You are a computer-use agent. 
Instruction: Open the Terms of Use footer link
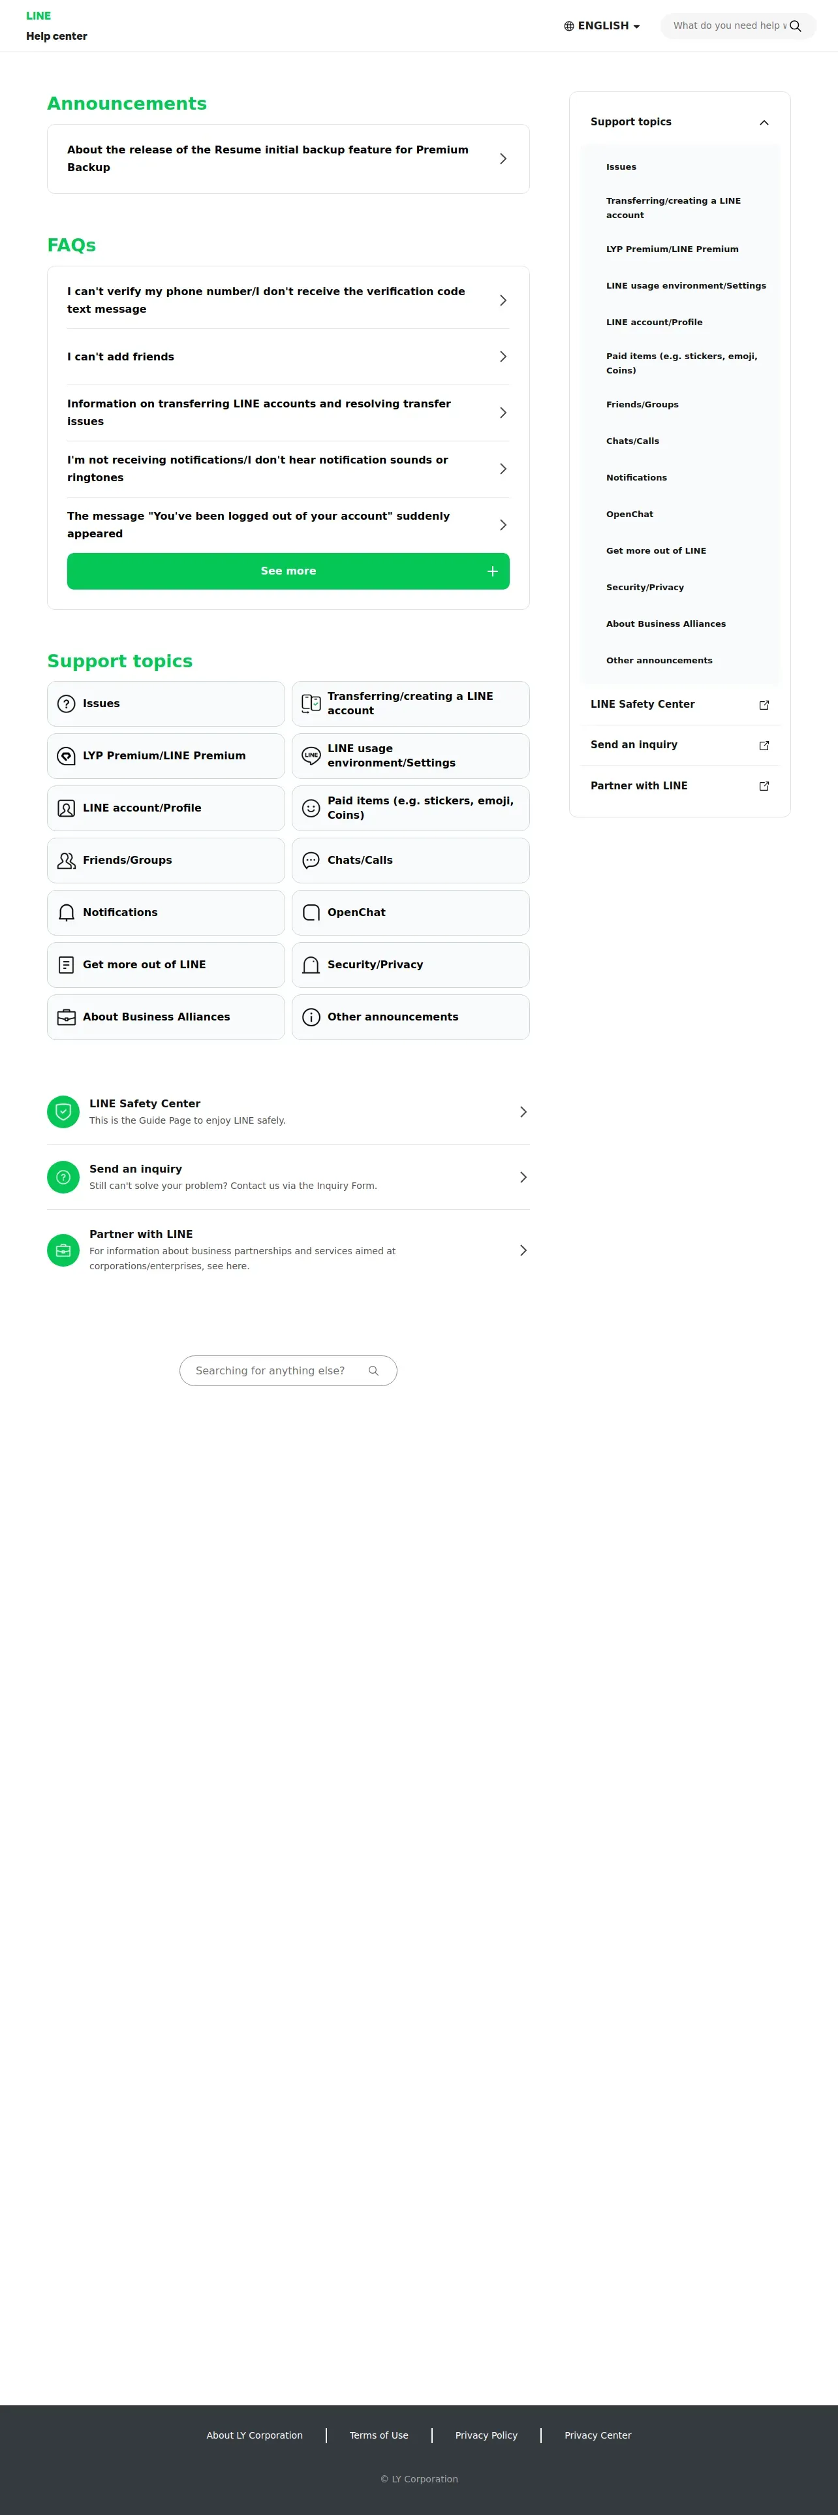(379, 2435)
